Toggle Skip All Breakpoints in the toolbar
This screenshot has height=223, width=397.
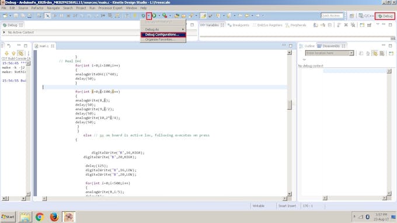click(47, 16)
